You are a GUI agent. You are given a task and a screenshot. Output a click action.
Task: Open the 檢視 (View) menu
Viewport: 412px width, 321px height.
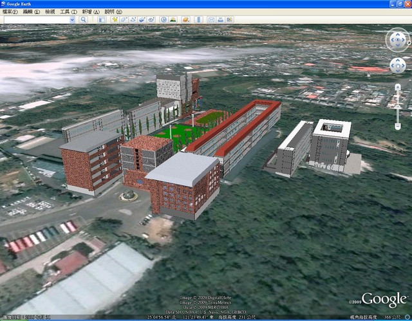(x=49, y=12)
